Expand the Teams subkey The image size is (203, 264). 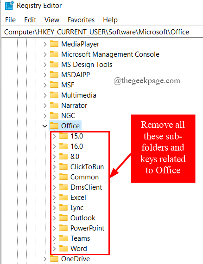click(x=54, y=238)
